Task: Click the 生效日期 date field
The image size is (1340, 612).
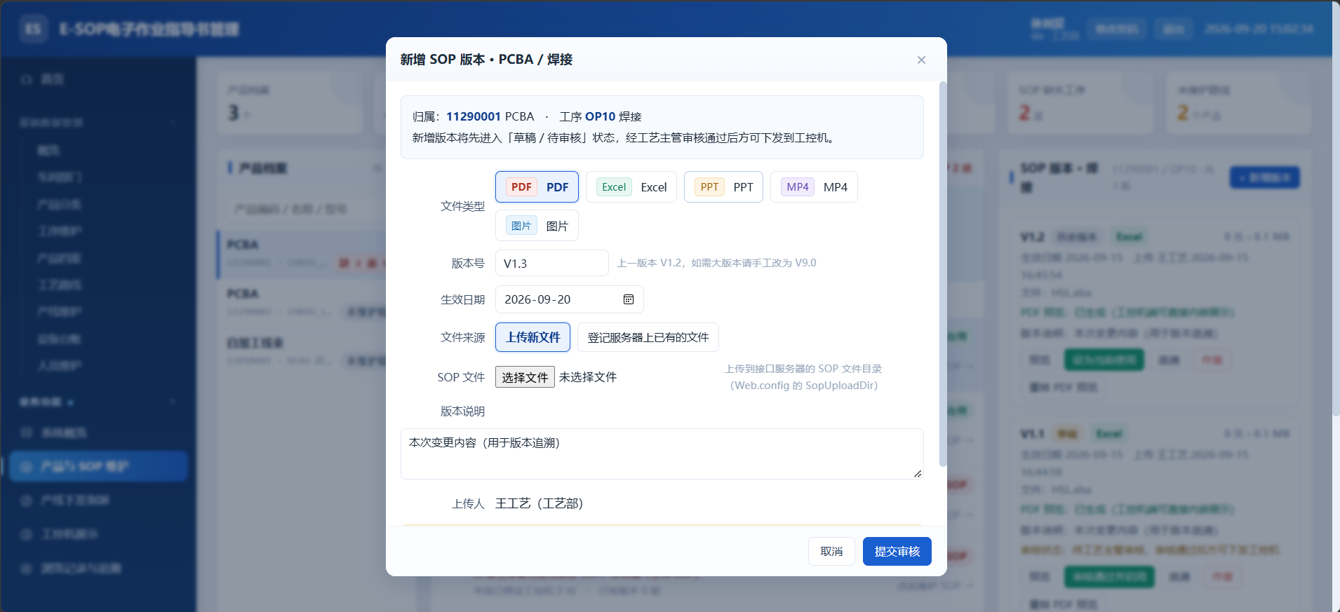Action: pyautogui.click(x=569, y=299)
